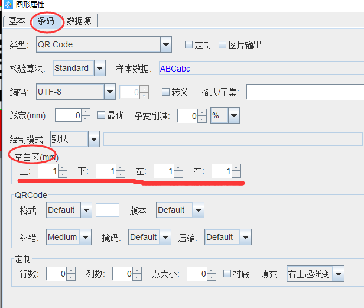364x308 pixels.
Task: Open the 条码 tab
Action: click(x=46, y=21)
